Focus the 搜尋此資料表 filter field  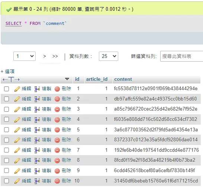coord(182,56)
